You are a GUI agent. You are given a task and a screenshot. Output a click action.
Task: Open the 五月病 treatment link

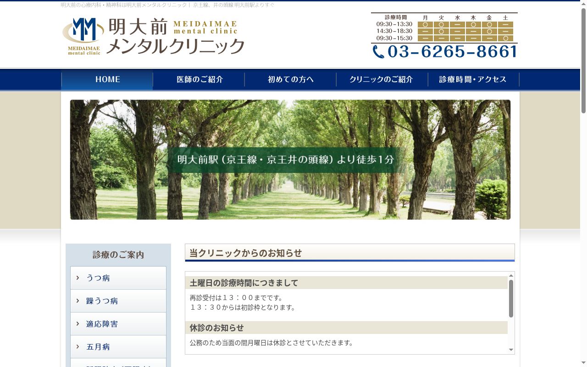(x=118, y=347)
